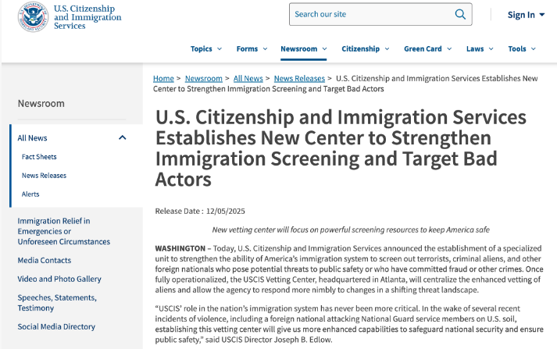Screen dimensions: 557x349
Task: Open the Laws menu
Action: [x=480, y=48]
